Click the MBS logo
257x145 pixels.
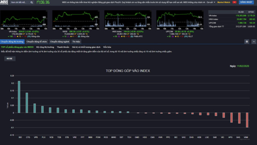pos(4,2)
